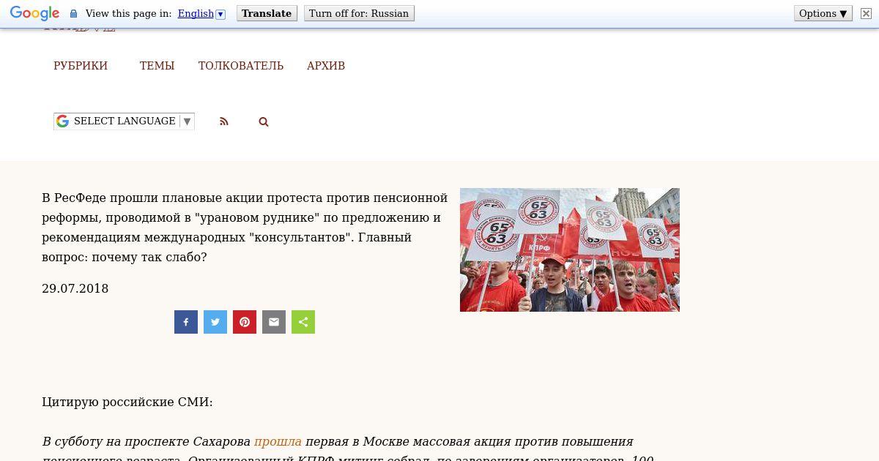Click Turn off for: Russian button
Viewport: 879px width, 461px height.
359,13
